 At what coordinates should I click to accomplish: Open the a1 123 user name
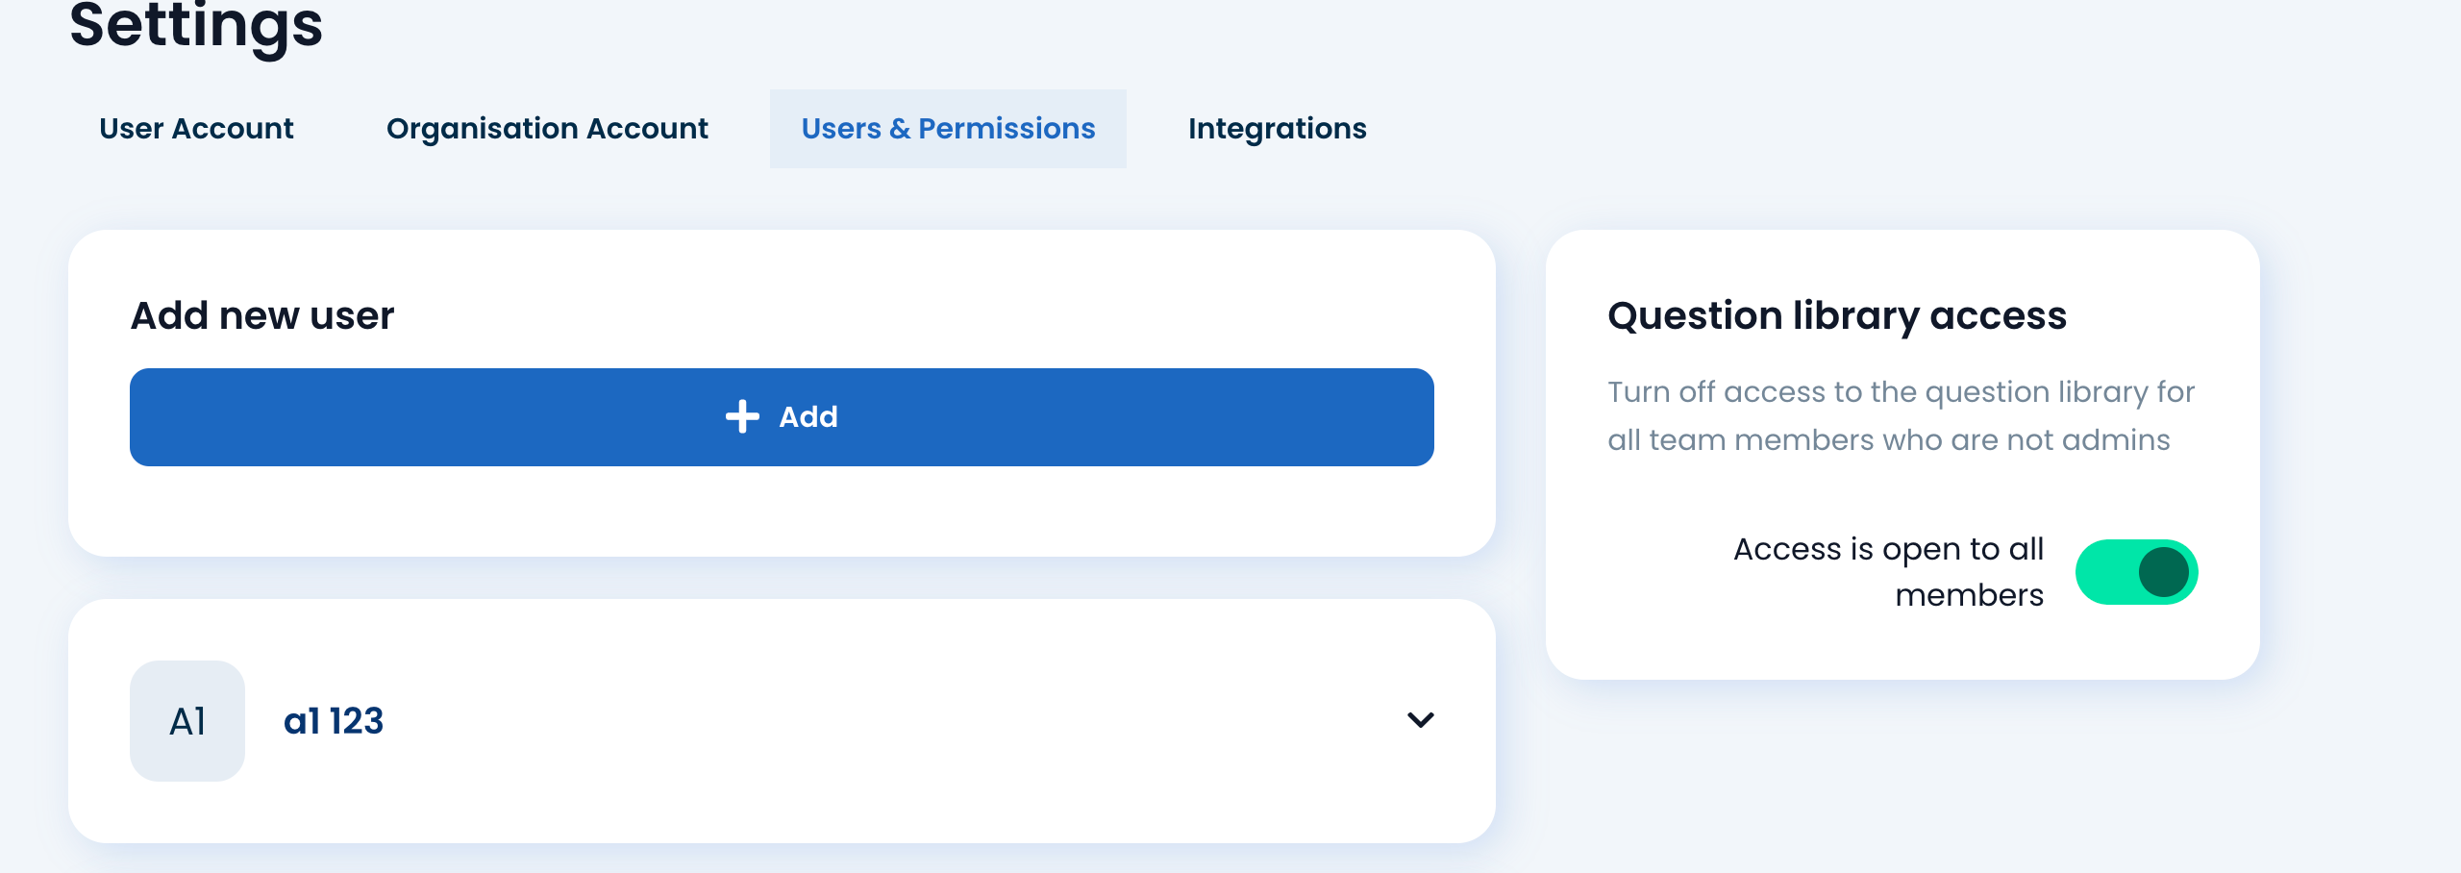coord(334,721)
